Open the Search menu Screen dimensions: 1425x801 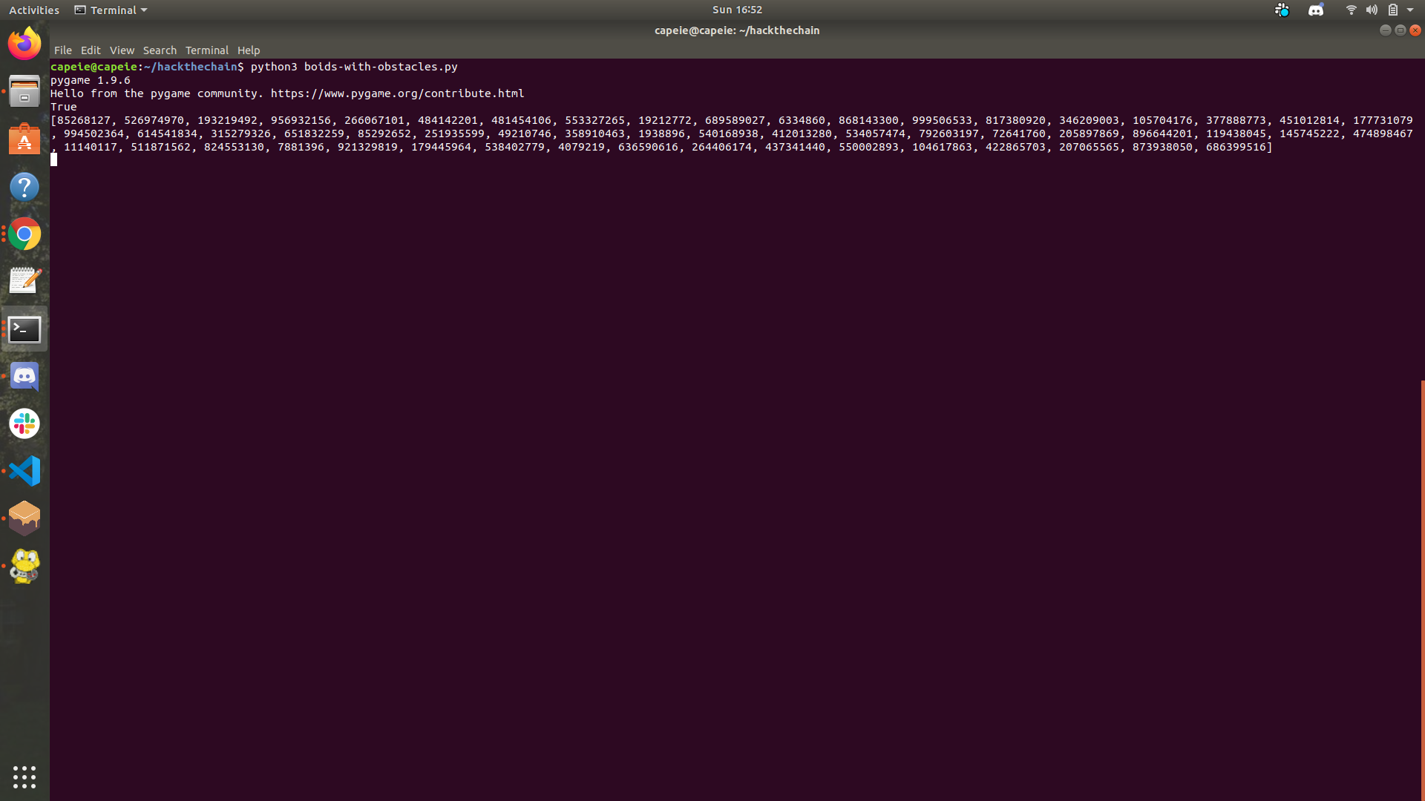[160, 50]
